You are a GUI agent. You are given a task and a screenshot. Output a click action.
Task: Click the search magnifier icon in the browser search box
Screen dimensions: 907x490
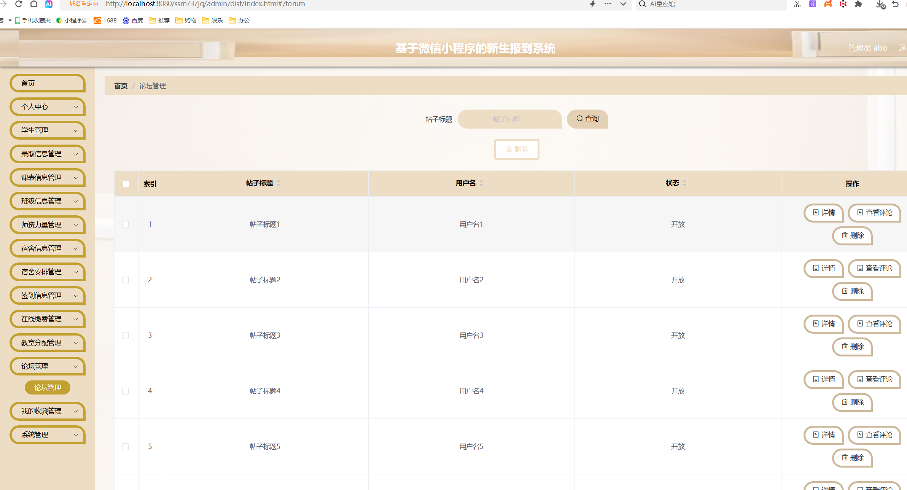(x=642, y=4)
